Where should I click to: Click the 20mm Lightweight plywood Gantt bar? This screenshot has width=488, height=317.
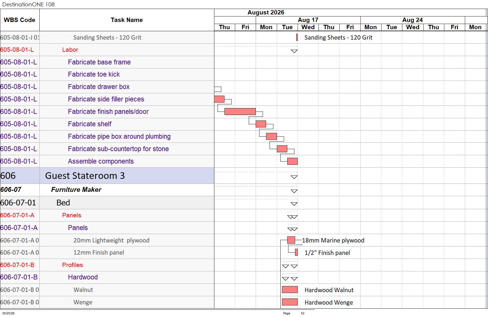(291, 240)
